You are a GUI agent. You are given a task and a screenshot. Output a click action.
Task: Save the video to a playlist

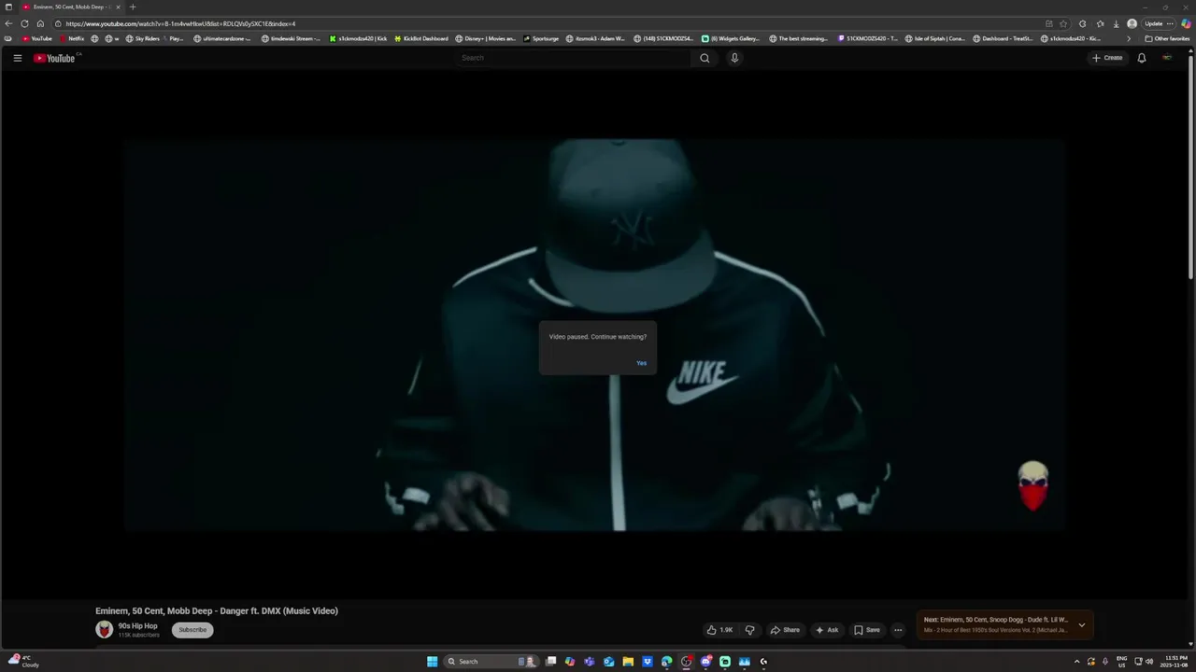(867, 630)
